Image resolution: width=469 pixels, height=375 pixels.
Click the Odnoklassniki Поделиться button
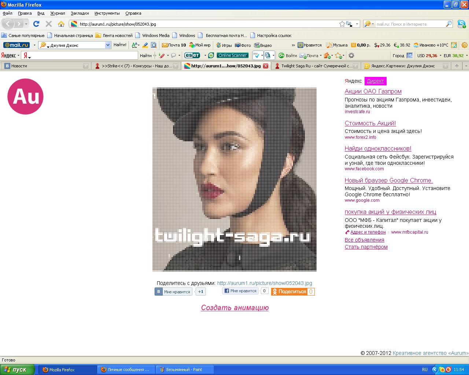(x=293, y=292)
